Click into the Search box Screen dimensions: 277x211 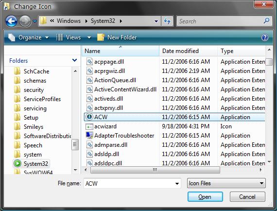click(220, 21)
